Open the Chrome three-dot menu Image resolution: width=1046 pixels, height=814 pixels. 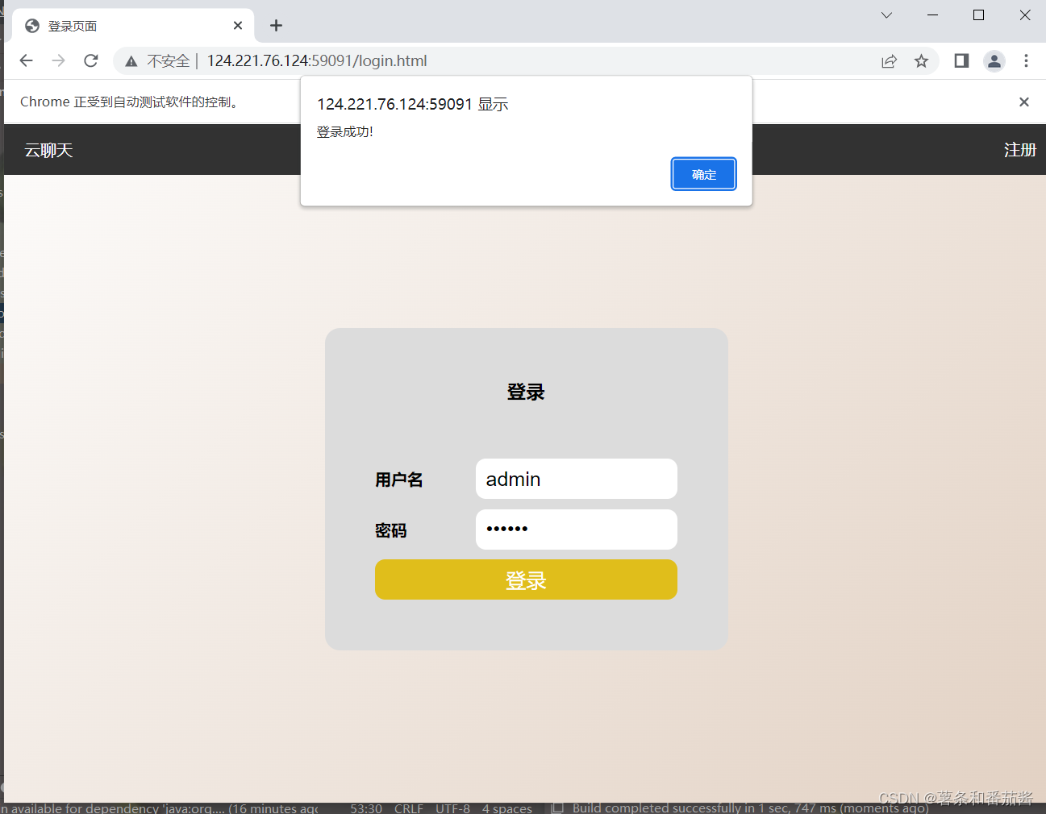[1026, 61]
